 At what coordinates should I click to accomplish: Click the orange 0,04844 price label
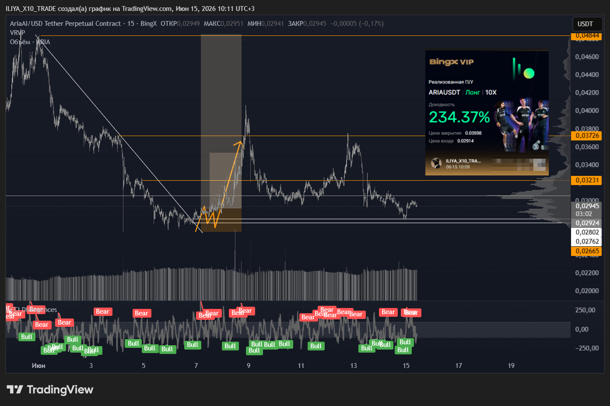click(587, 35)
